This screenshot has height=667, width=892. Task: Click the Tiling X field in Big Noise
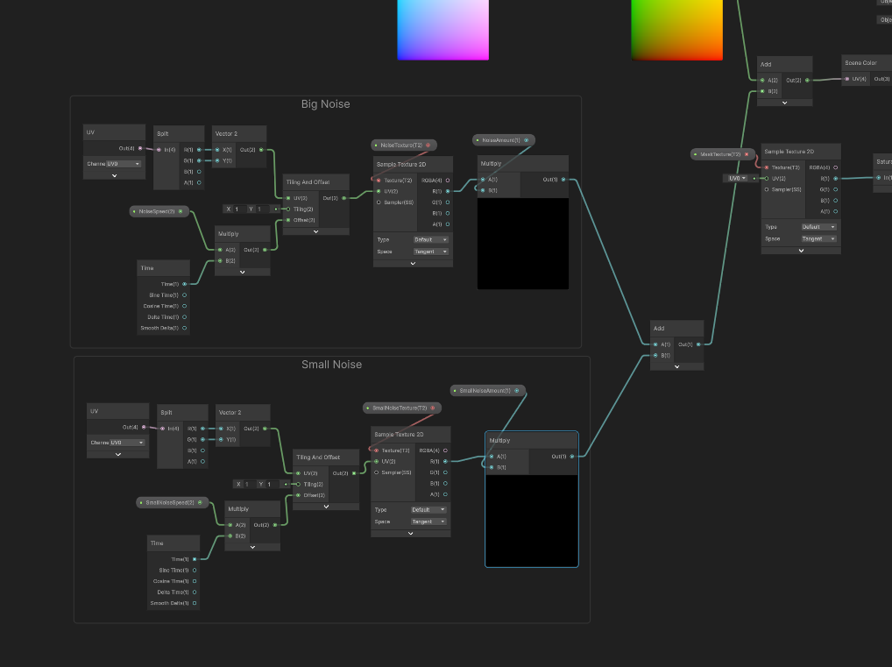click(237, 209)
